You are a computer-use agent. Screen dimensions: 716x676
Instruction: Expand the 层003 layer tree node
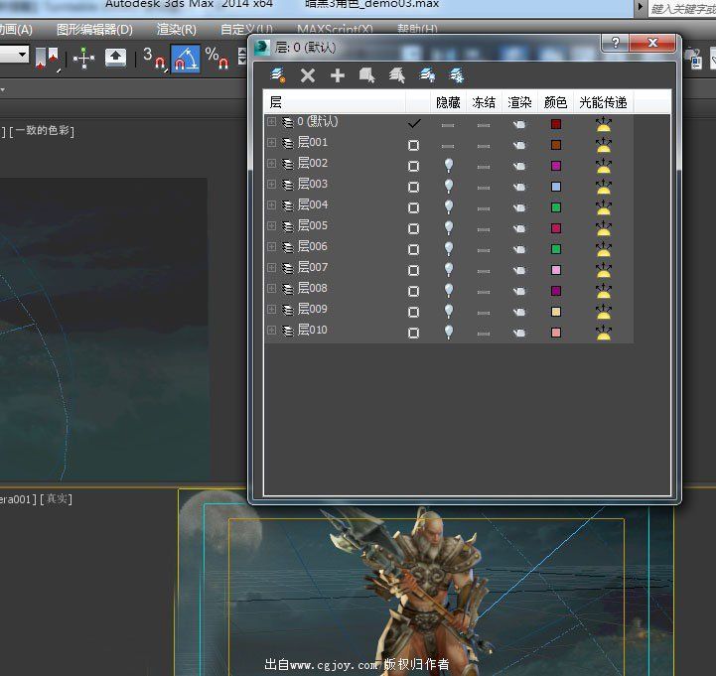pyautogui.click(x=271, y=185)
